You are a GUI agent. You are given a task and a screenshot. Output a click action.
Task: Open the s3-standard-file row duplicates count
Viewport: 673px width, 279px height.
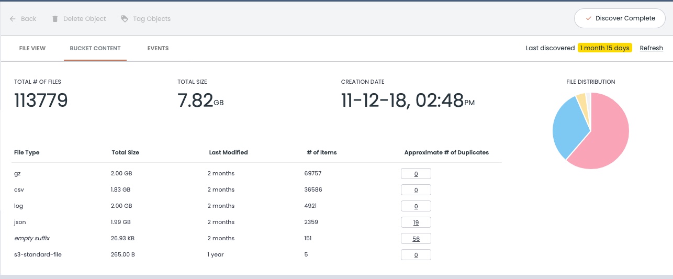coord(416,254)
